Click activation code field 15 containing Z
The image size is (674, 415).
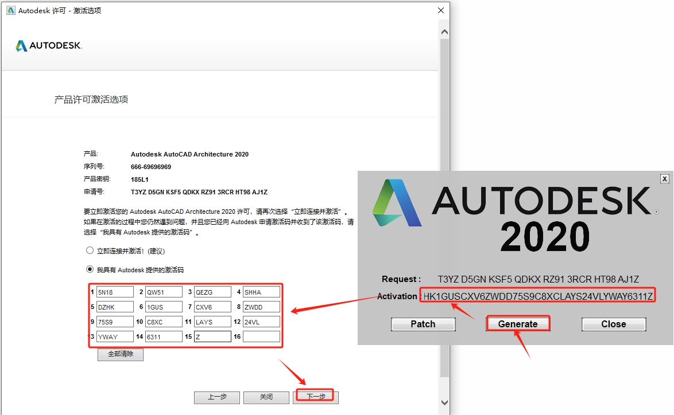click(x=212, y=336)
